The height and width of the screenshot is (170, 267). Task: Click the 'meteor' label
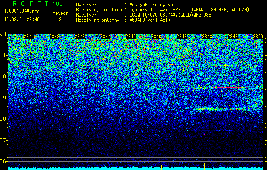click(x=60, y=13)
